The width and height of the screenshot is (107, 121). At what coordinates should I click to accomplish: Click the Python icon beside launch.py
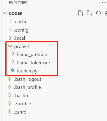pos(12,71)
